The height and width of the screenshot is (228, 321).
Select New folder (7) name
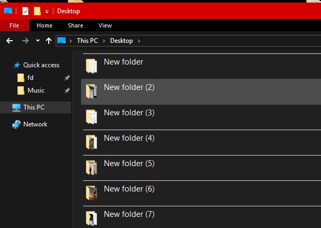click(x=129, y=214)
